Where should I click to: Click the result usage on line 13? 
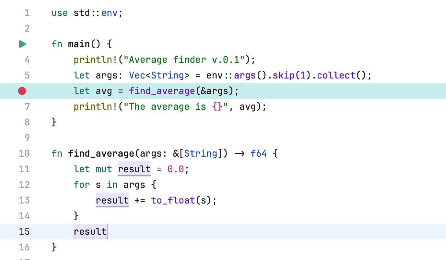tap(112, 200)
